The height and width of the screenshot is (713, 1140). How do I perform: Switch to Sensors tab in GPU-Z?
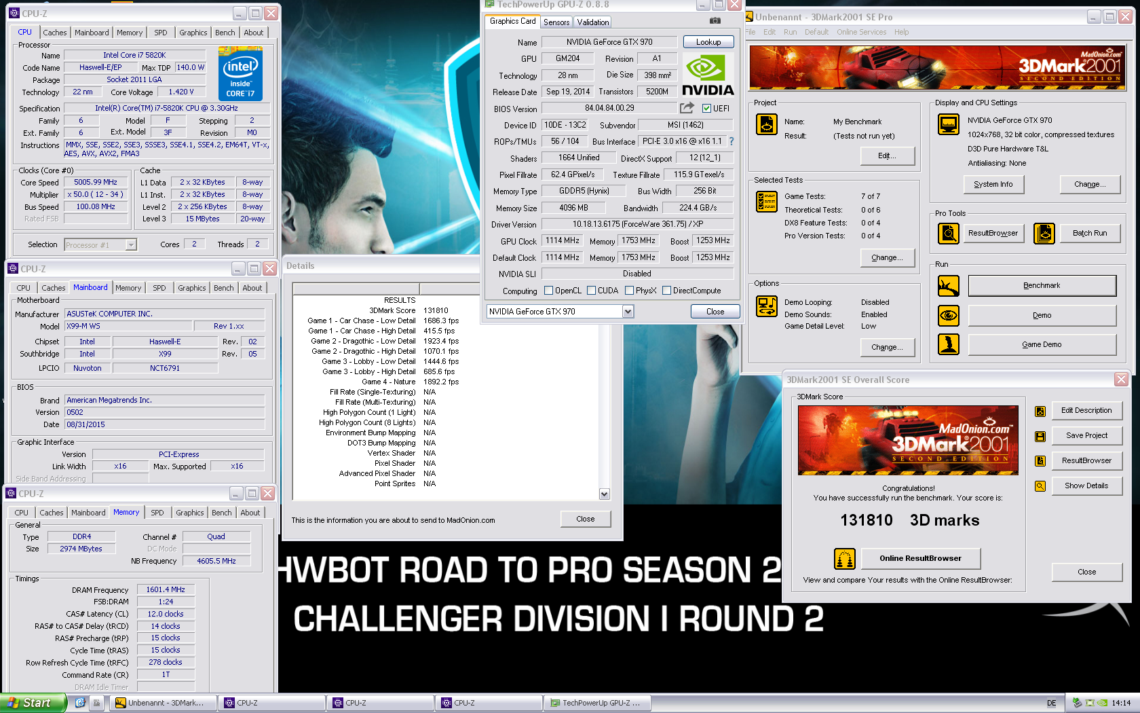556,22
